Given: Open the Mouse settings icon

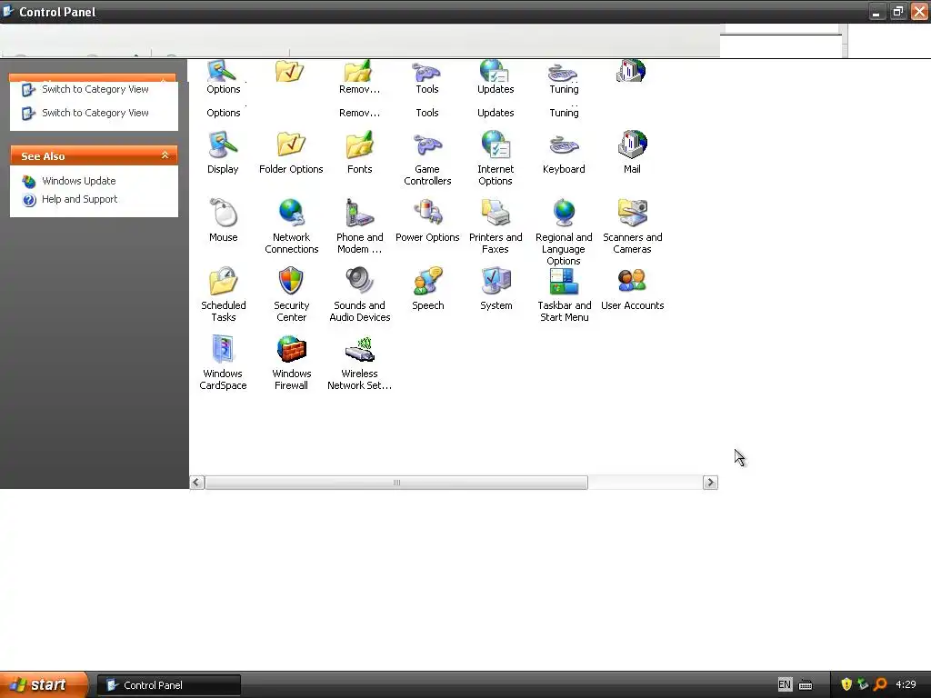Looking at the screenshot, I should [x=224, y=221].
